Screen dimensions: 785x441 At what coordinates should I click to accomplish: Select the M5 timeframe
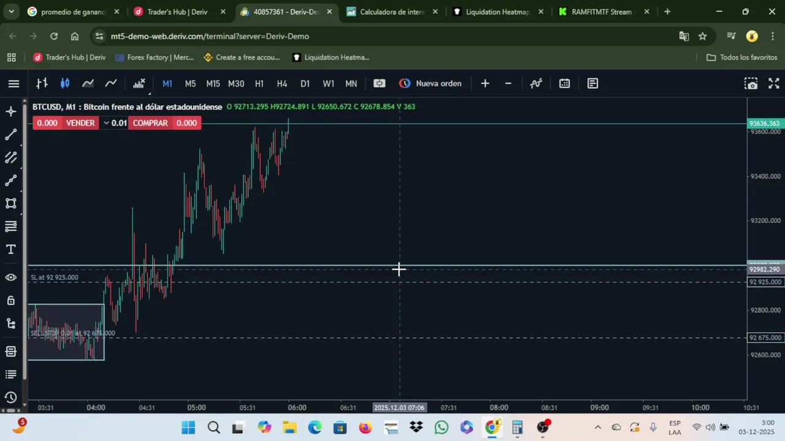[190, 83]
